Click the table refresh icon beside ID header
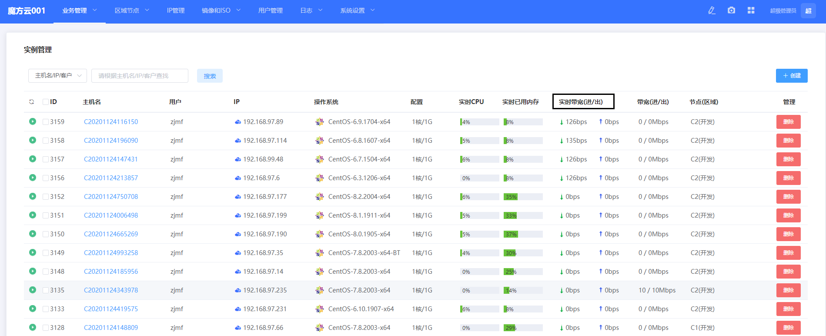 (32, 102)
